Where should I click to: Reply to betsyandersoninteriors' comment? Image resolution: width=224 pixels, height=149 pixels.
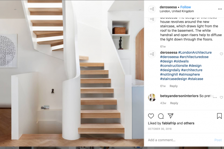pos(174,103)
